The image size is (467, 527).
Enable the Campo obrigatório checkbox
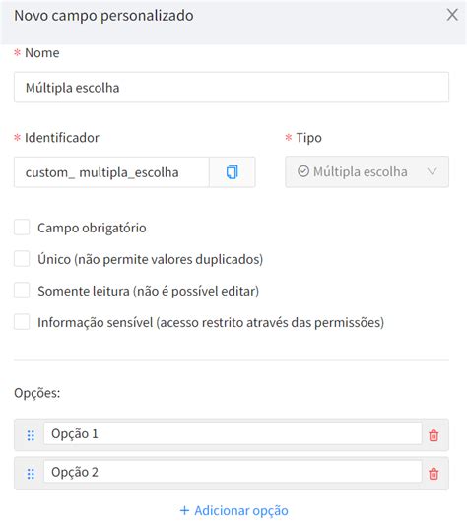pos(22,228)
